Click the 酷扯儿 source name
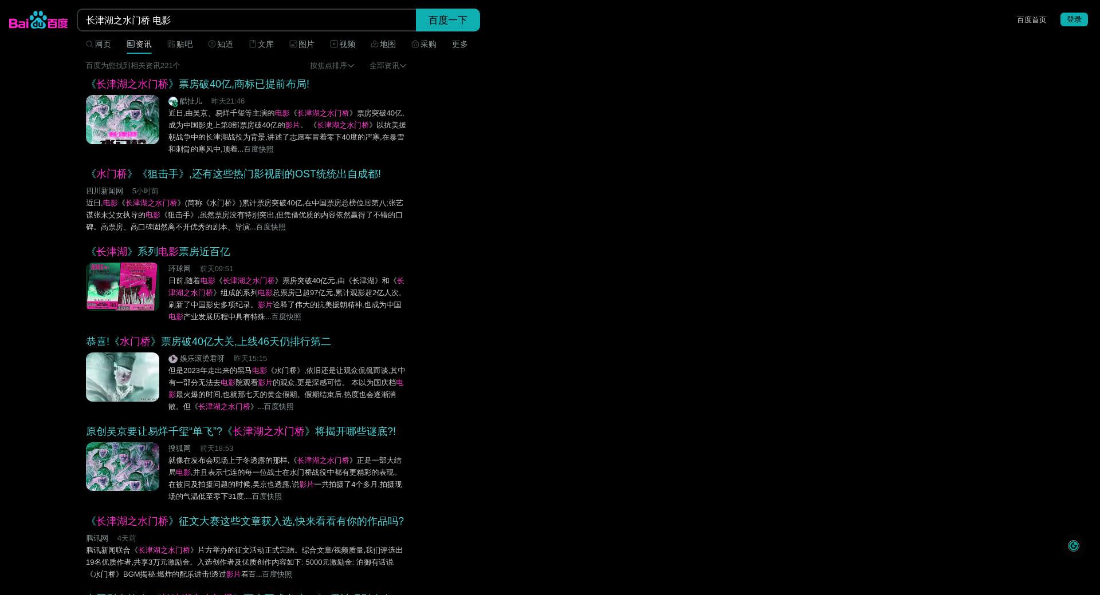The height and width of the screenshot is (595, 1100). coord(191,101)
